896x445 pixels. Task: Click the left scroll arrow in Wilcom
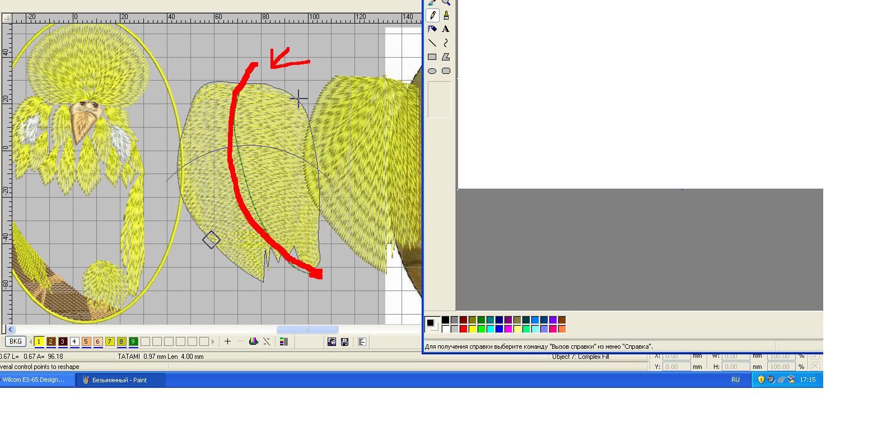(x=11, y=330)
